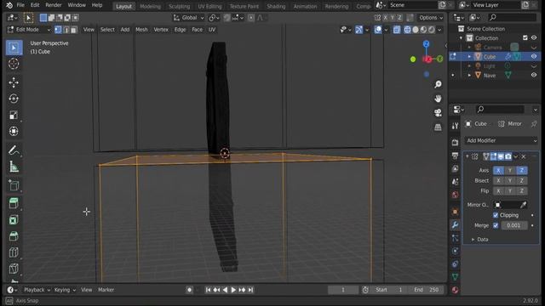Toggle Mirror Axis Z button
This screenshot has height=306, width=545.
click(x=521, y=170)
